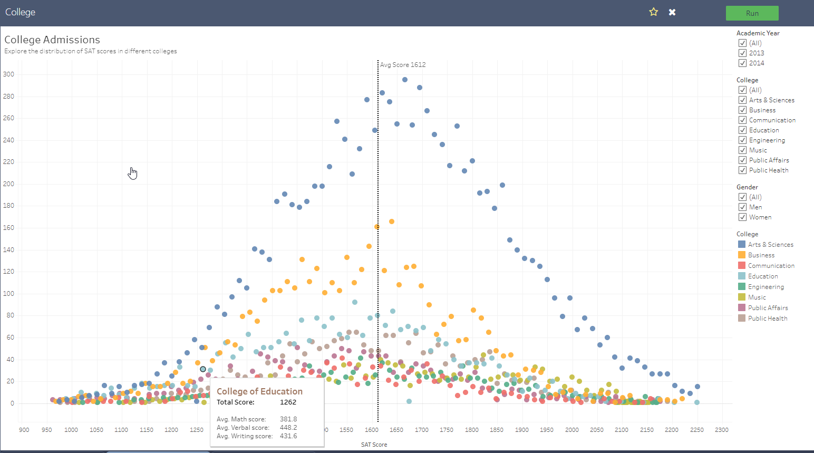Screen dimensions: 814x453
Task: Click the outlined Education data point above the tooltip
Action: pos(203,369)
